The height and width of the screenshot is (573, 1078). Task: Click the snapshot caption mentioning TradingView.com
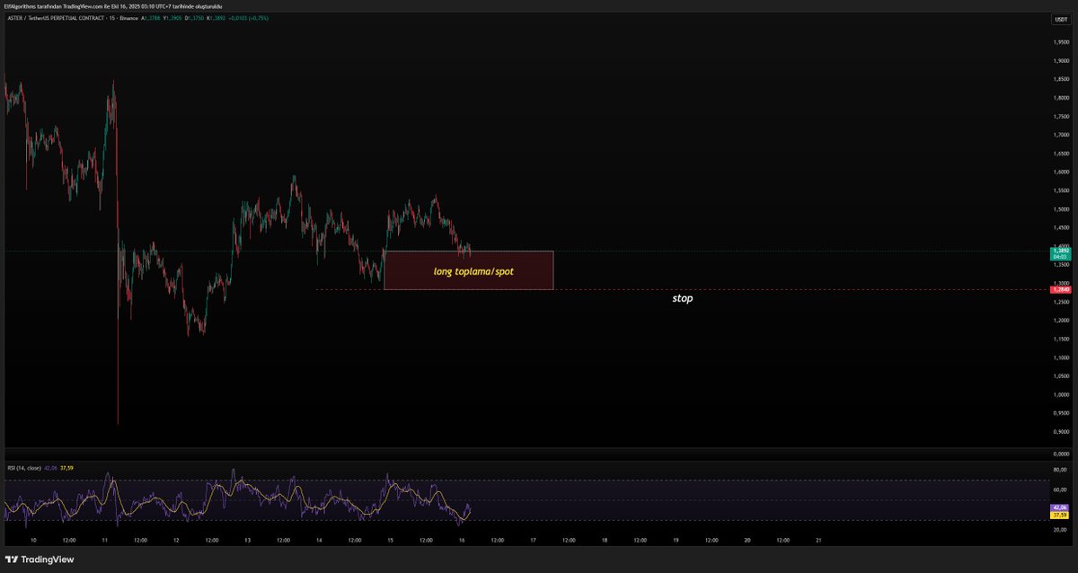tap(113, 5)
